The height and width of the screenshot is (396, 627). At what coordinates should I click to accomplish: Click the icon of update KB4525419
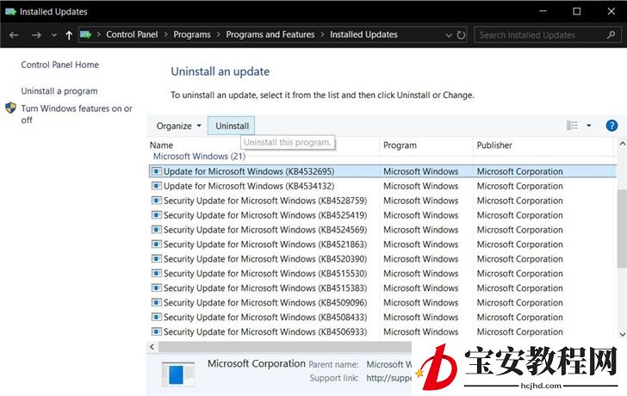point(157,215)
